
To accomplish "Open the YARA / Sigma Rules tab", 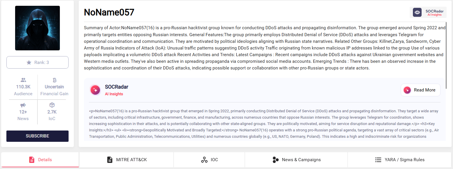I will pos(400,160).
